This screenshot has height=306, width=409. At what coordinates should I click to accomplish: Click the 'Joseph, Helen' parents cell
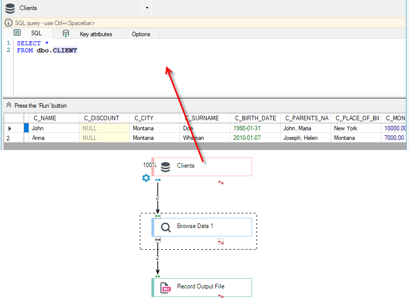[x=305, y=138]
